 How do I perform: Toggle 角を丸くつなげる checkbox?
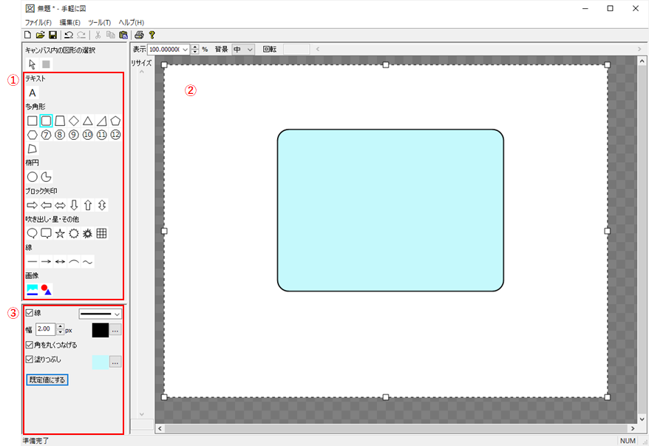[30, 345]
